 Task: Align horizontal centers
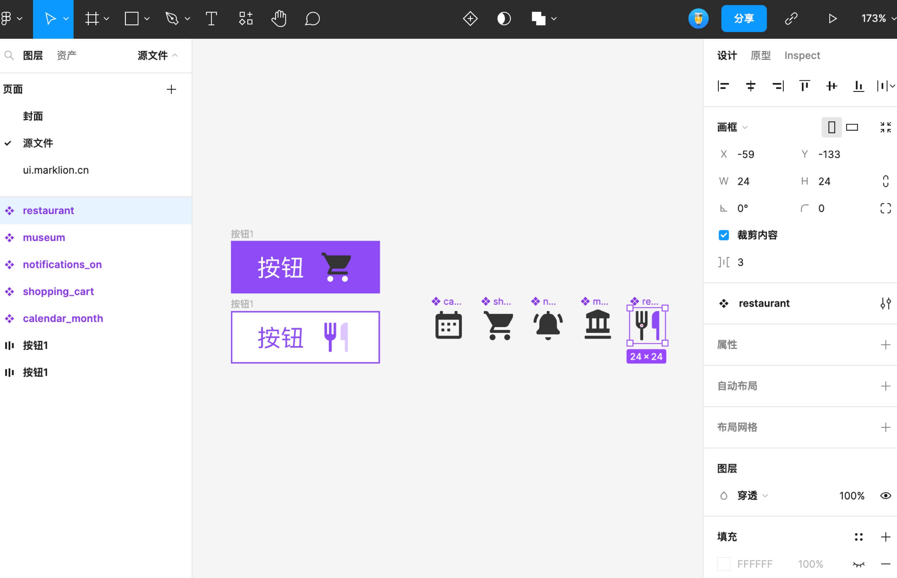click(x=750, y=86)
